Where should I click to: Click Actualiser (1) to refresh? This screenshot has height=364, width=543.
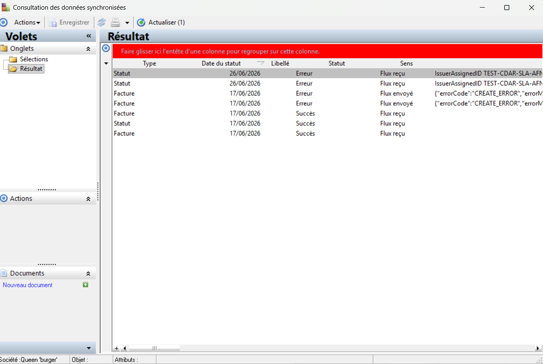[161, 22]
